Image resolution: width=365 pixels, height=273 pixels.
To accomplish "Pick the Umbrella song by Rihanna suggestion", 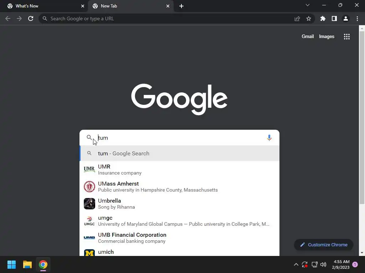I will pos(180,204).
